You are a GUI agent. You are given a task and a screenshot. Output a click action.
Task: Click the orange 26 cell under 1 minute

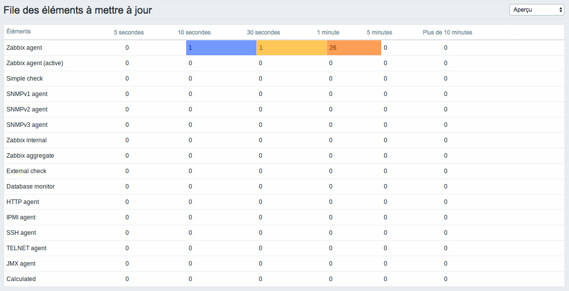[x=354, y=48]
